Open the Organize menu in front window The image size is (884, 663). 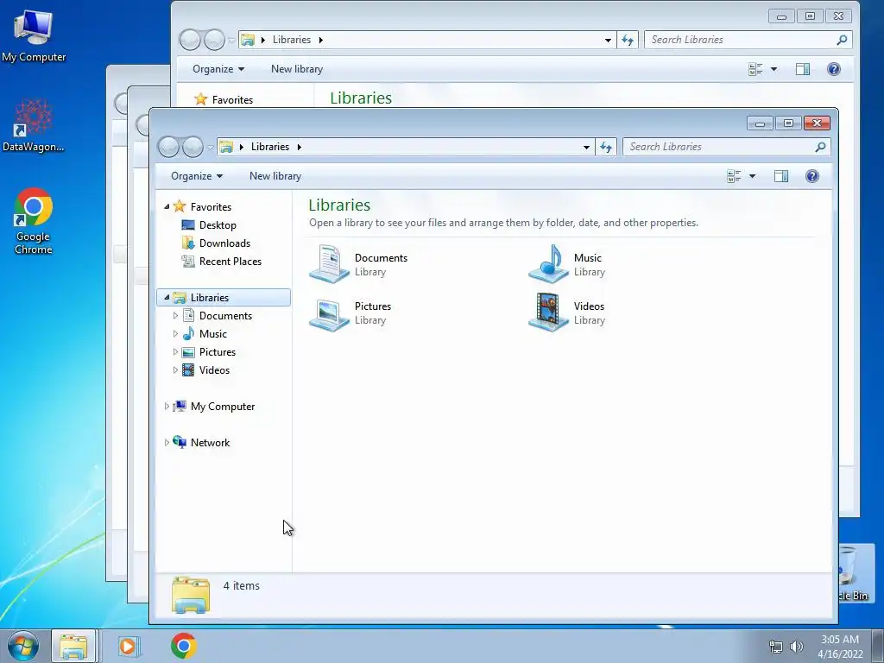click(x=197, y=176)
